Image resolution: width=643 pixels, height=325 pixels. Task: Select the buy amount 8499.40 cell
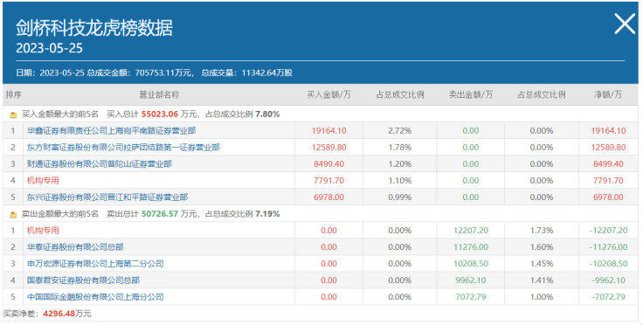[x=328, y=164]
